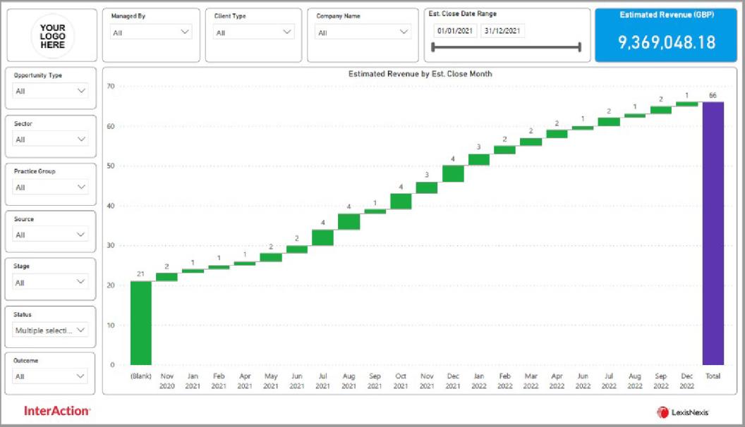Image resolution: width=745 pixels, height=427 pixels.
Task: Open the Sector dropdown chevron
Action: click(81, 139)
